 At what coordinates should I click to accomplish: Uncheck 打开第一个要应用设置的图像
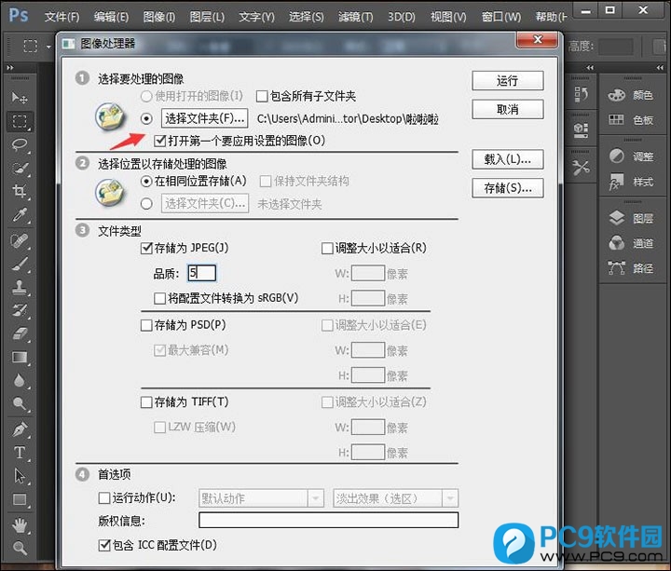coord(160,141)
